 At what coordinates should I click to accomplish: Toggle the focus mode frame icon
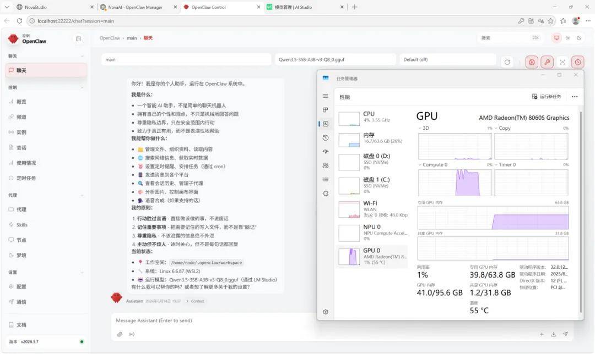562,62
